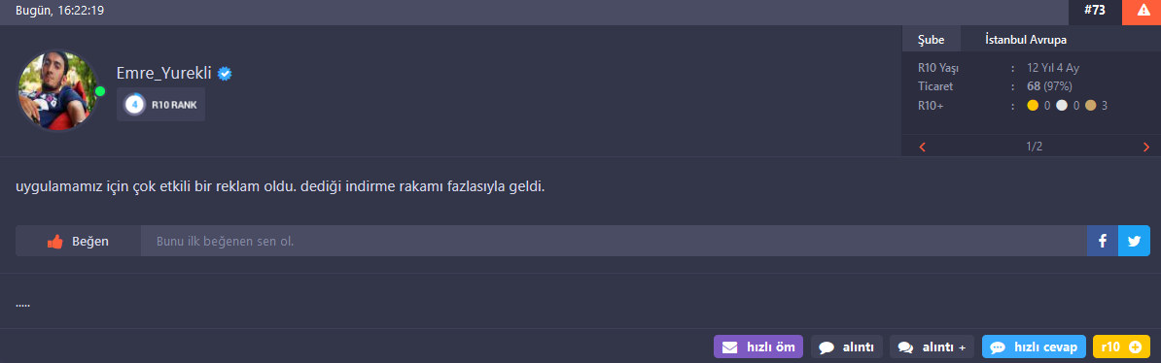The width and height of the screenshot is (1161, 363).
Task: Click the R10 RANK badge
Action: pos(160,105)
